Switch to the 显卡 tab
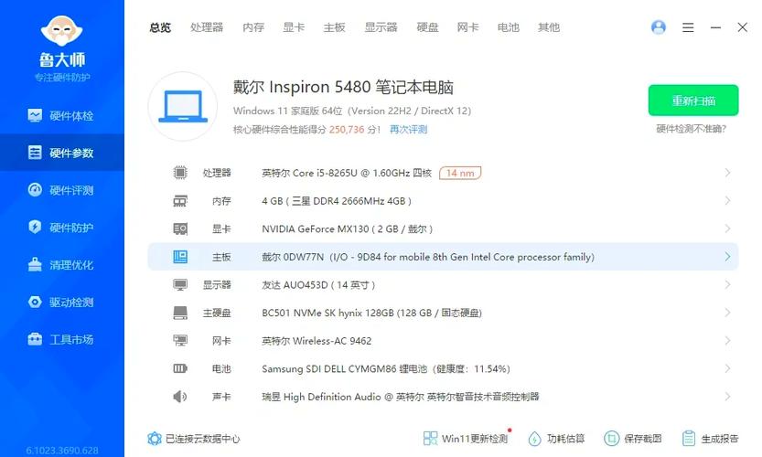Viewport: 762px width, 457px height. click(x=294, y=27)
